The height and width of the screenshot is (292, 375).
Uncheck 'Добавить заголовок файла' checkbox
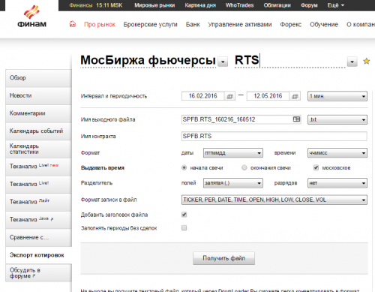pos(184,215)
